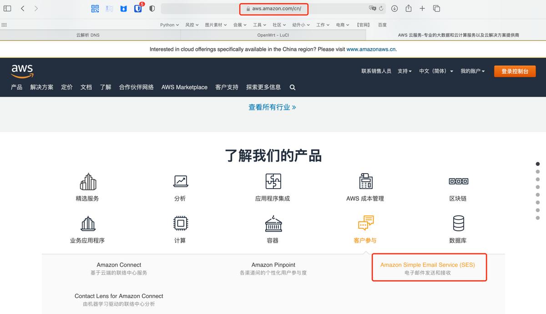
Task: Click the forward navigation arrow
Action: coord(36,9)
